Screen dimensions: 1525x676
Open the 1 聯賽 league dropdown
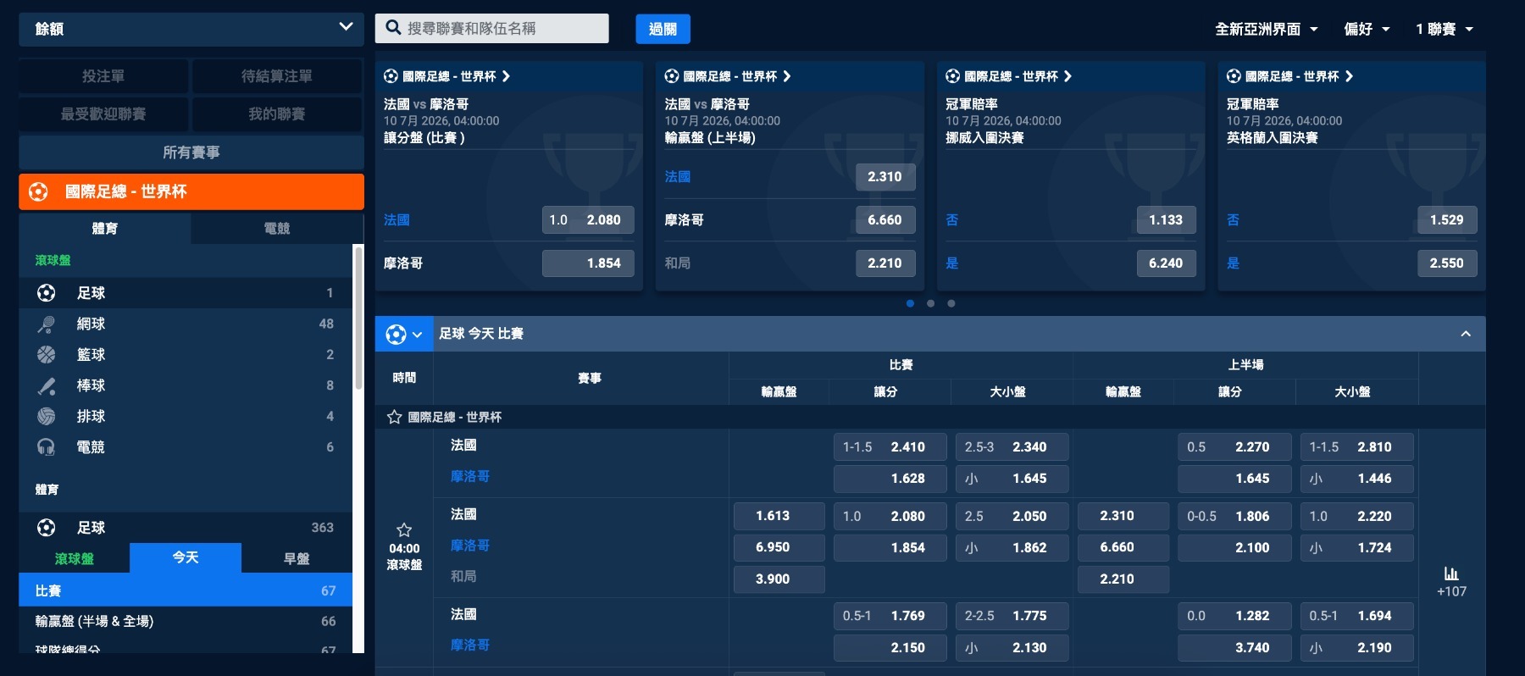tap(1445, 30)
